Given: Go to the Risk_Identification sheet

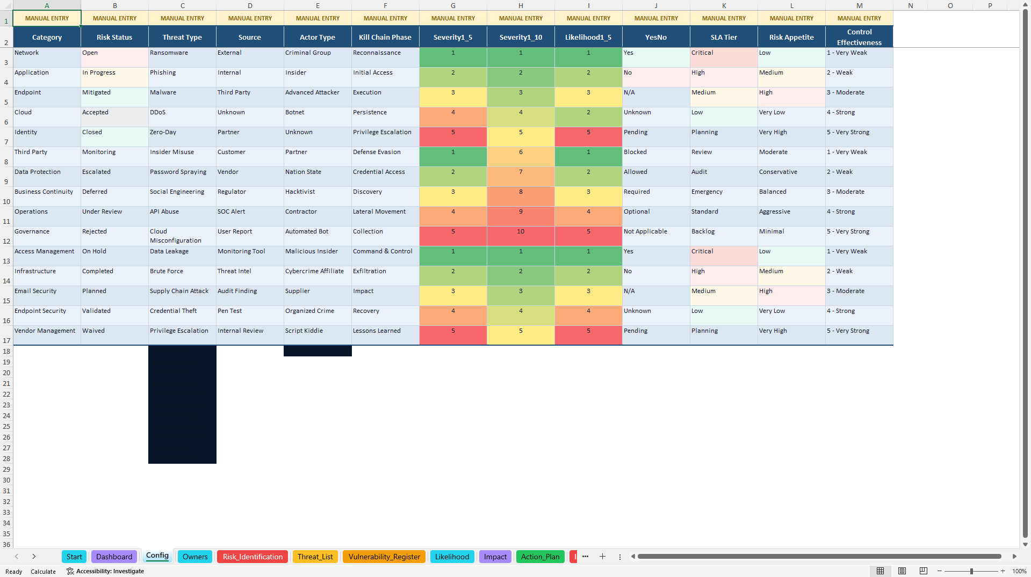Looking at the screenshot, I should pos(253,557).
